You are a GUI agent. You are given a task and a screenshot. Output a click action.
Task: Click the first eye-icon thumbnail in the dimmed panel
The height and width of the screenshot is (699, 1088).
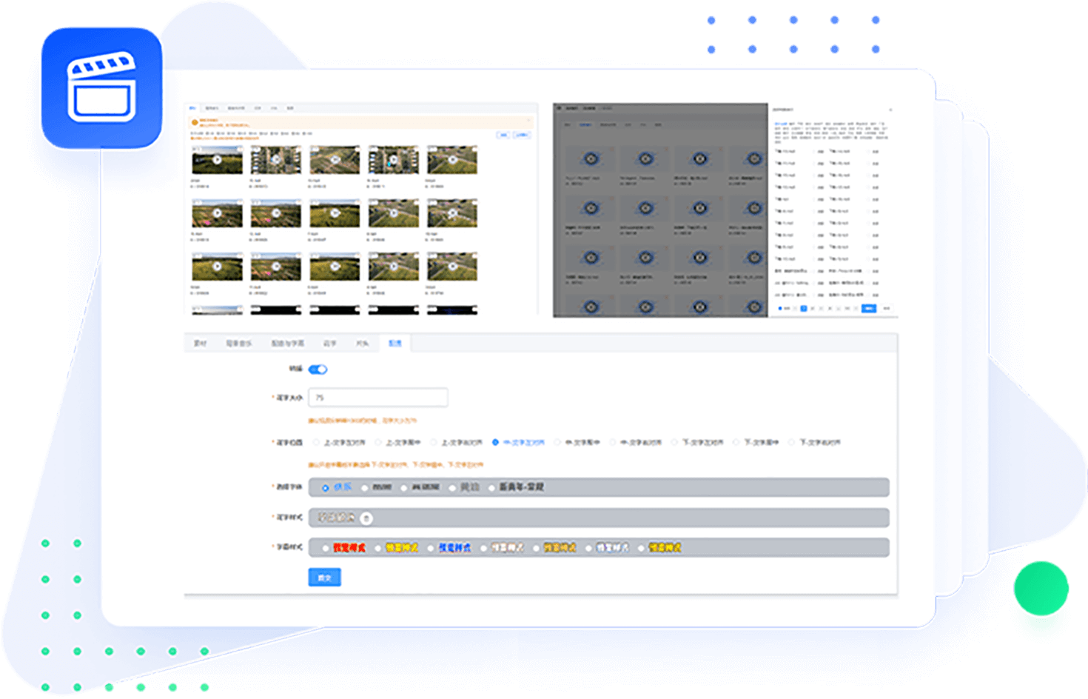coord(590,158)
